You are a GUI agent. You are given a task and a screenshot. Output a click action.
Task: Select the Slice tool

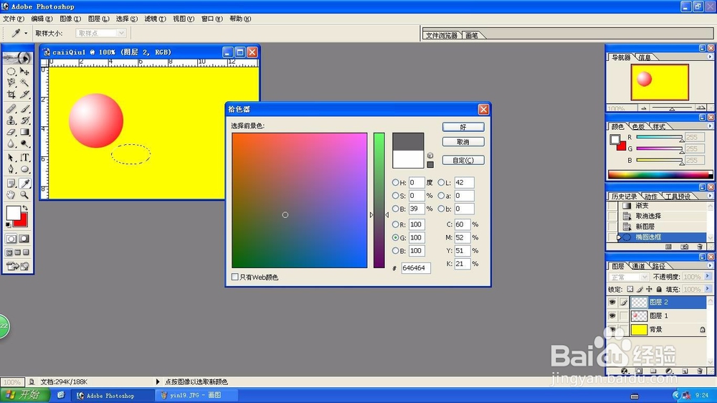coord(24,94)
